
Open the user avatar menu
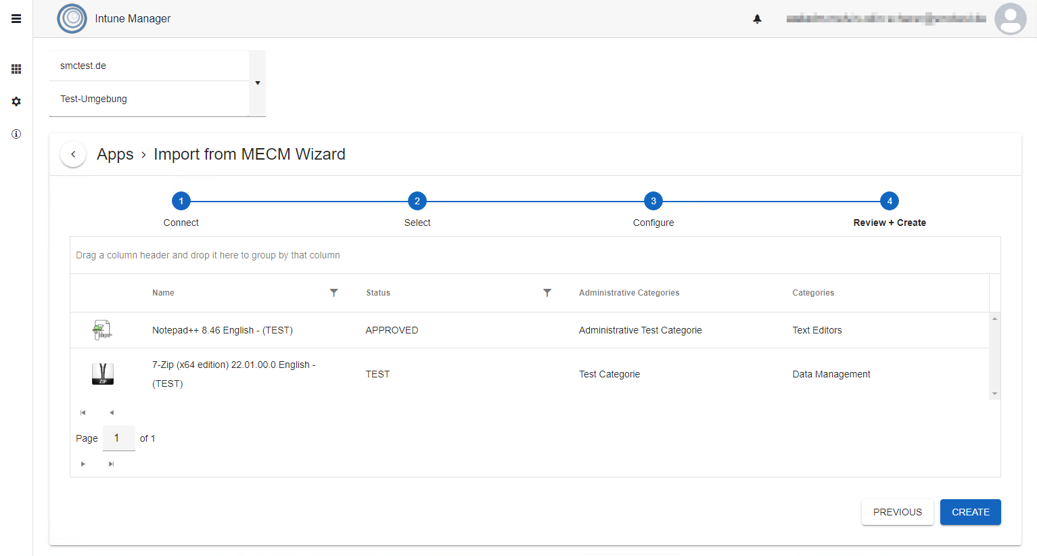click(x=1011, y=19)
